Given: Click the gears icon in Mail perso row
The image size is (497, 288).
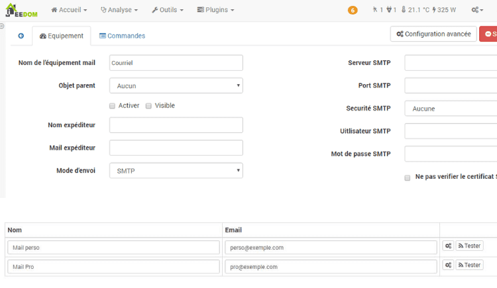Looking at the screenshot, I should coord(449,246).
